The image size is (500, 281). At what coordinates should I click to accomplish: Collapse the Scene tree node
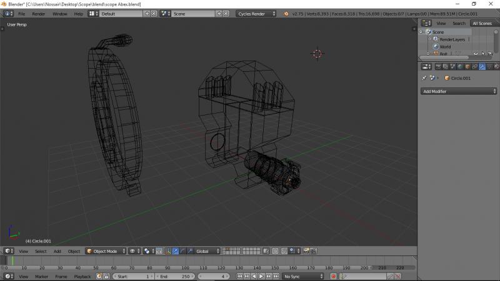[x=421, y=32]
